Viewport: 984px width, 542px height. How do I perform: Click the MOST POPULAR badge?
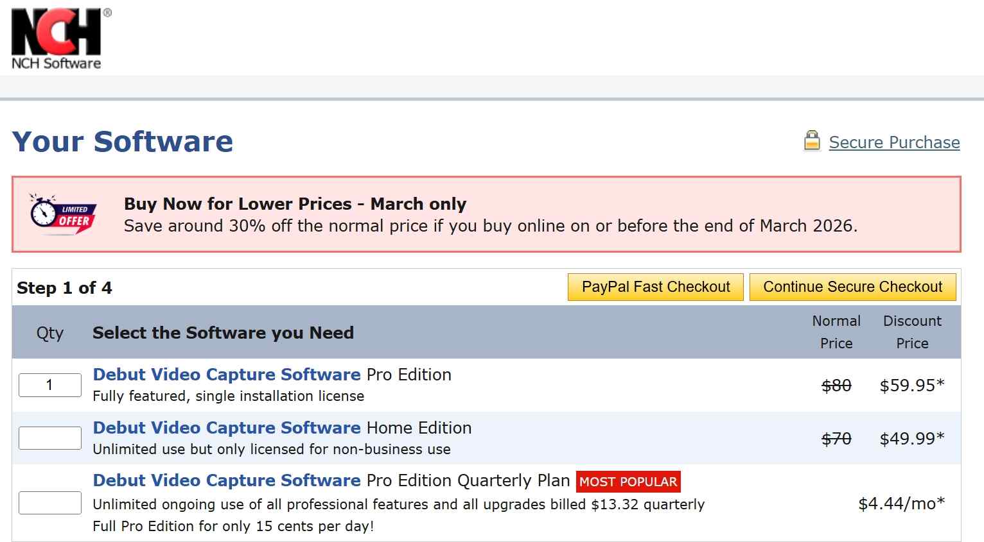[x=628, y=481]
